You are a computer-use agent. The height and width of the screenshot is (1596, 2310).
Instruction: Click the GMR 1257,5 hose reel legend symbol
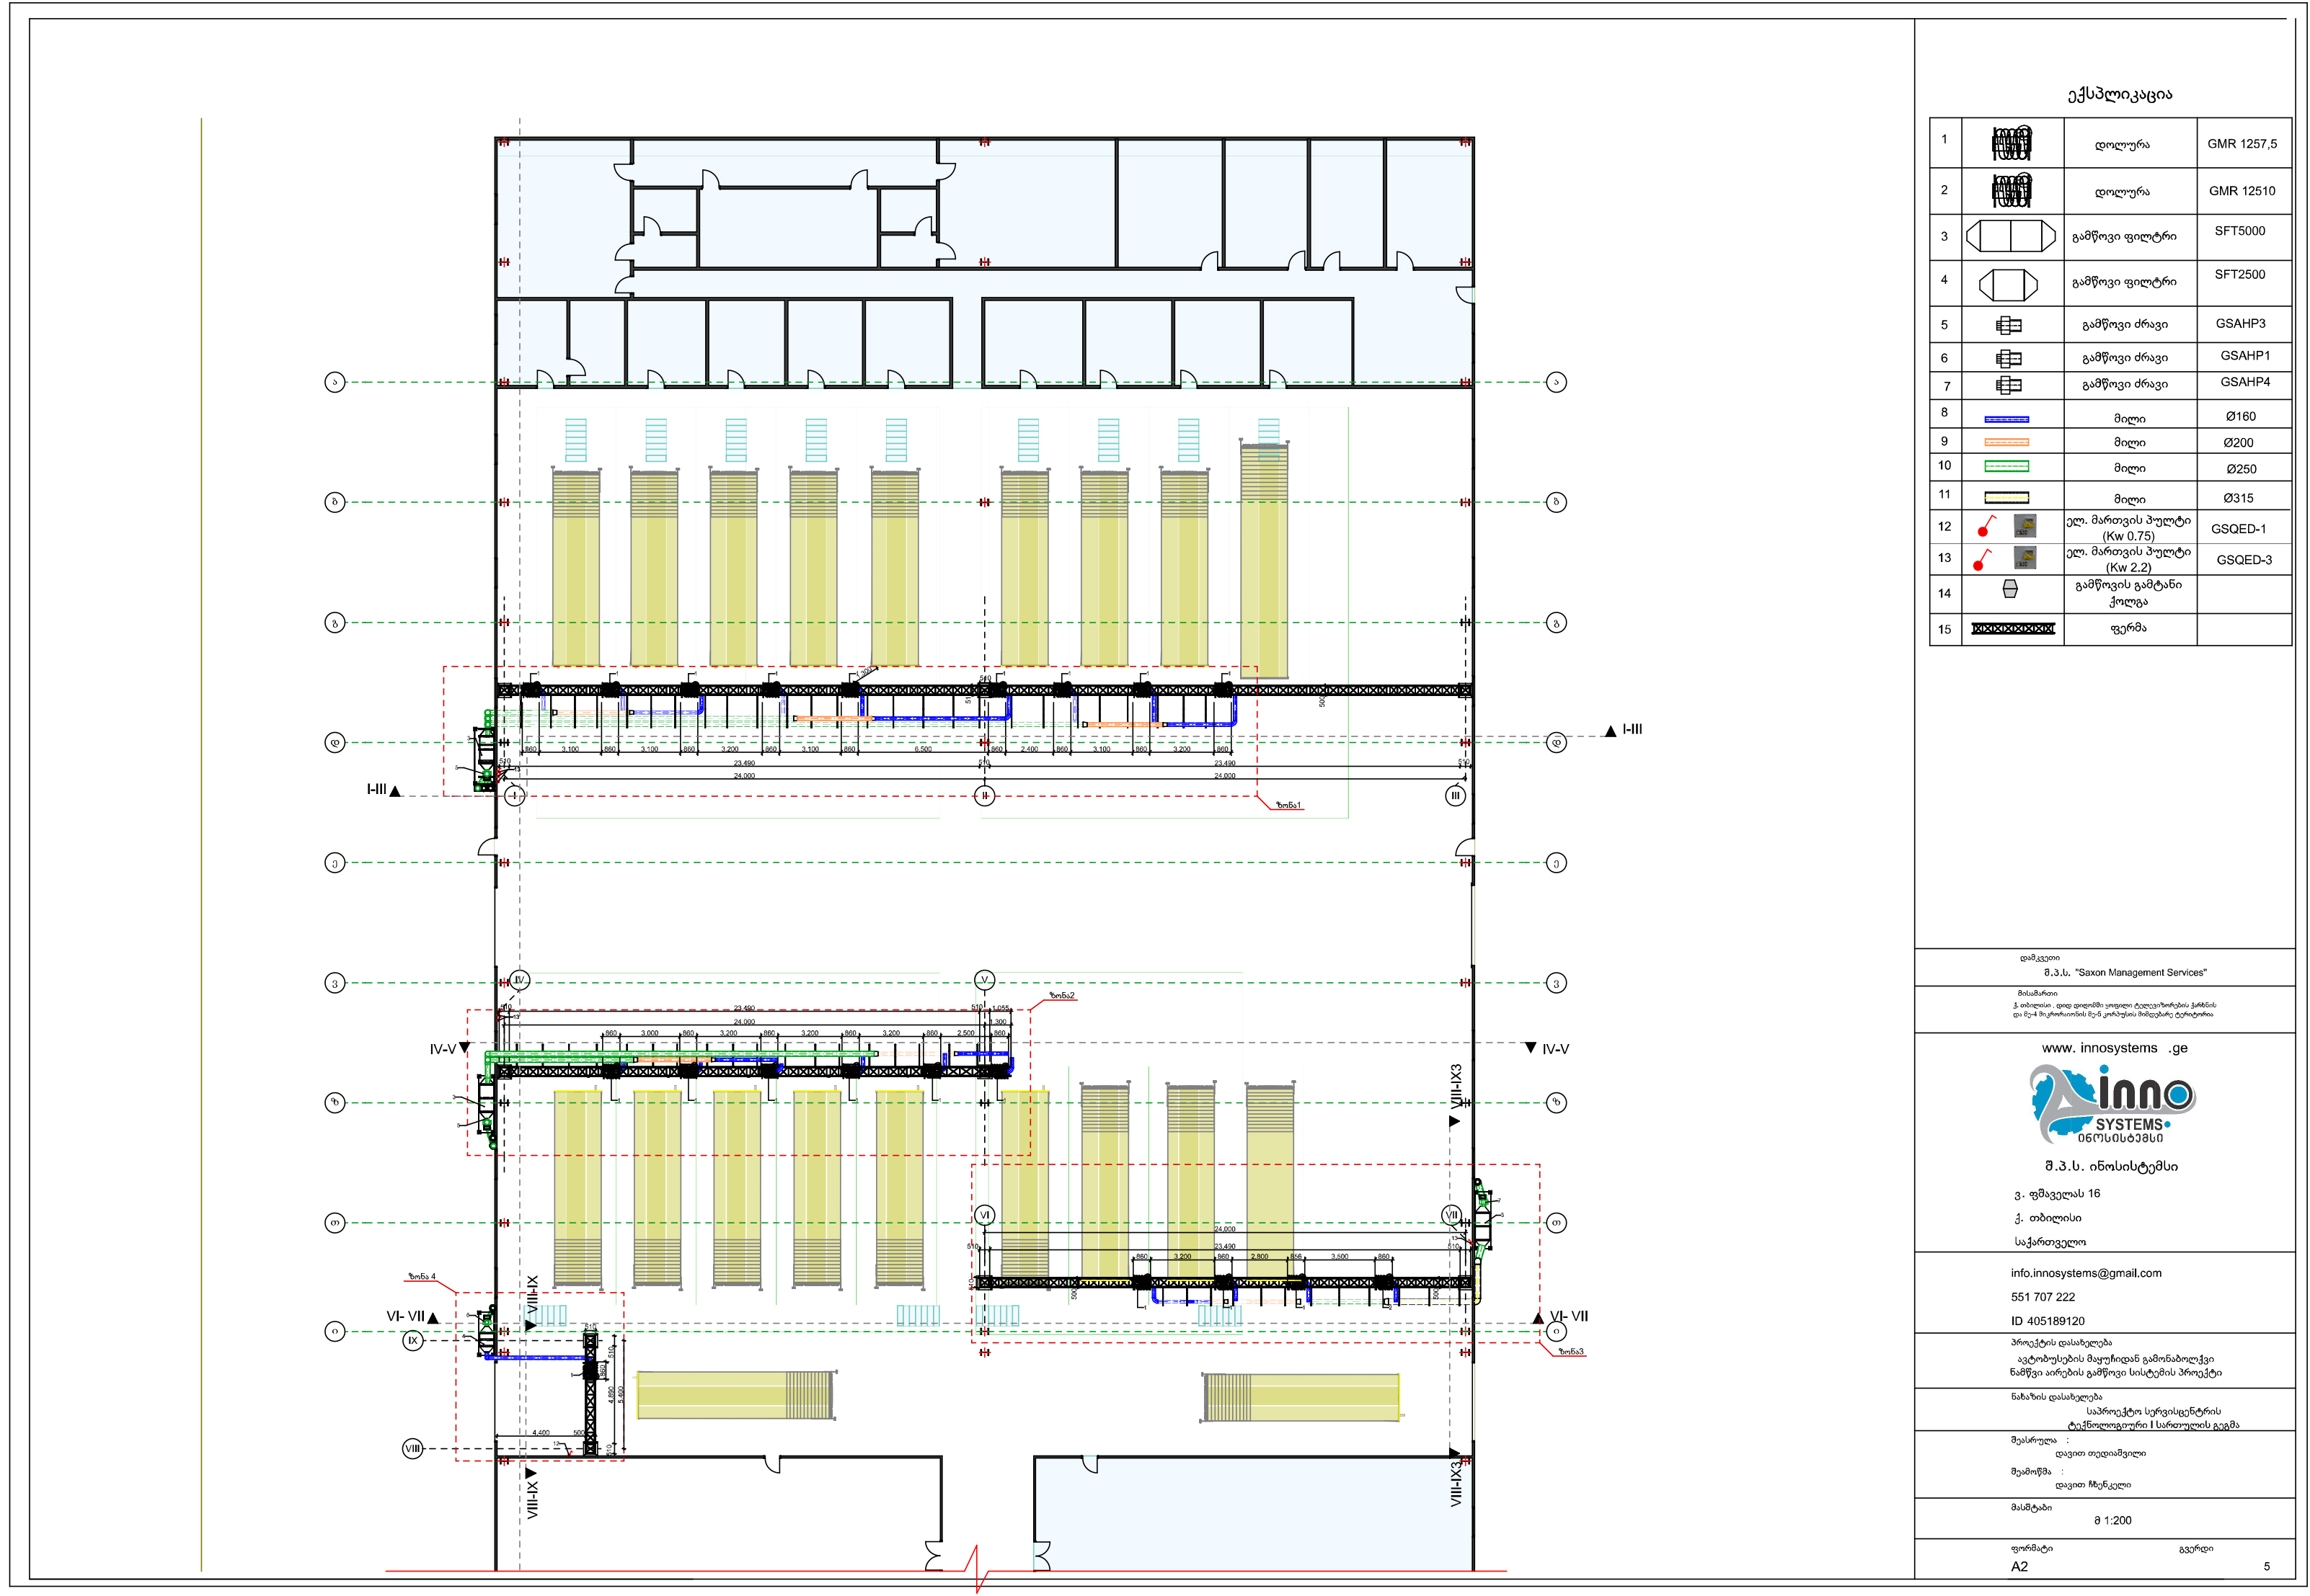click(2011, 143)
